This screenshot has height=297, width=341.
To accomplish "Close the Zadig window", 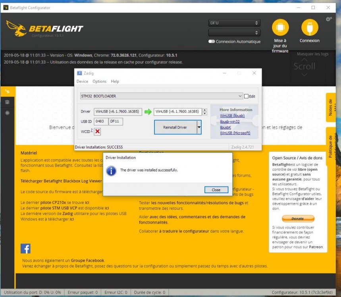I will click(x=254, y=73).
